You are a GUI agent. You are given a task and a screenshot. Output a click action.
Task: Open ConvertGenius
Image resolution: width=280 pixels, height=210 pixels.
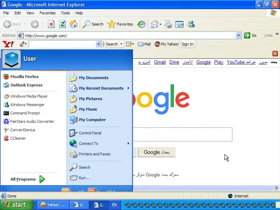click(x=19, y=130)
